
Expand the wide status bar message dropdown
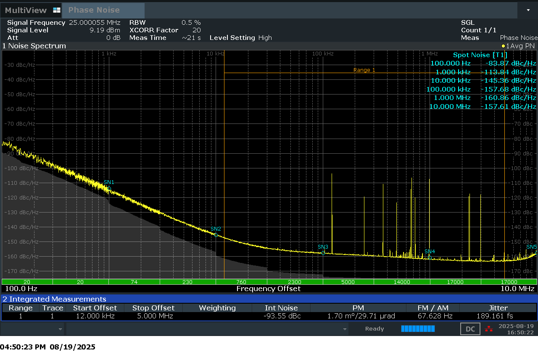[x=344, y=329]
